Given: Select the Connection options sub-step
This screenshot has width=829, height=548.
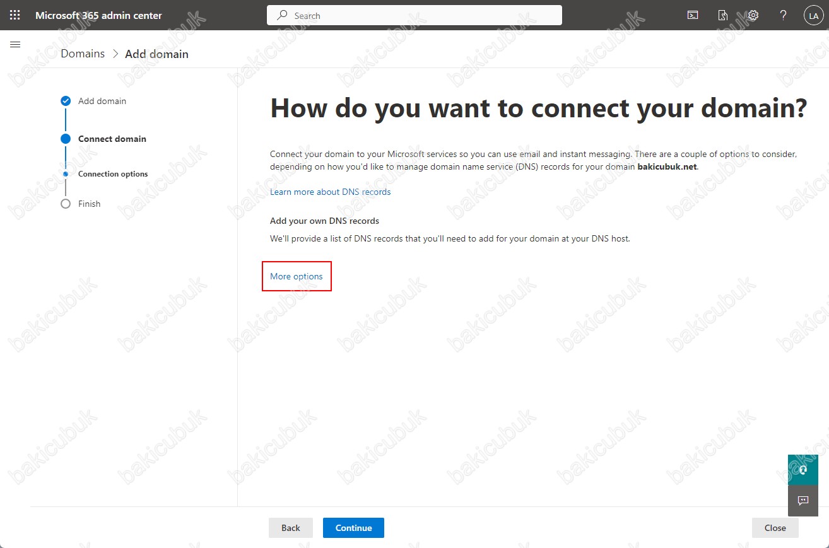Looking at the screenshot, I should [105, 174].
